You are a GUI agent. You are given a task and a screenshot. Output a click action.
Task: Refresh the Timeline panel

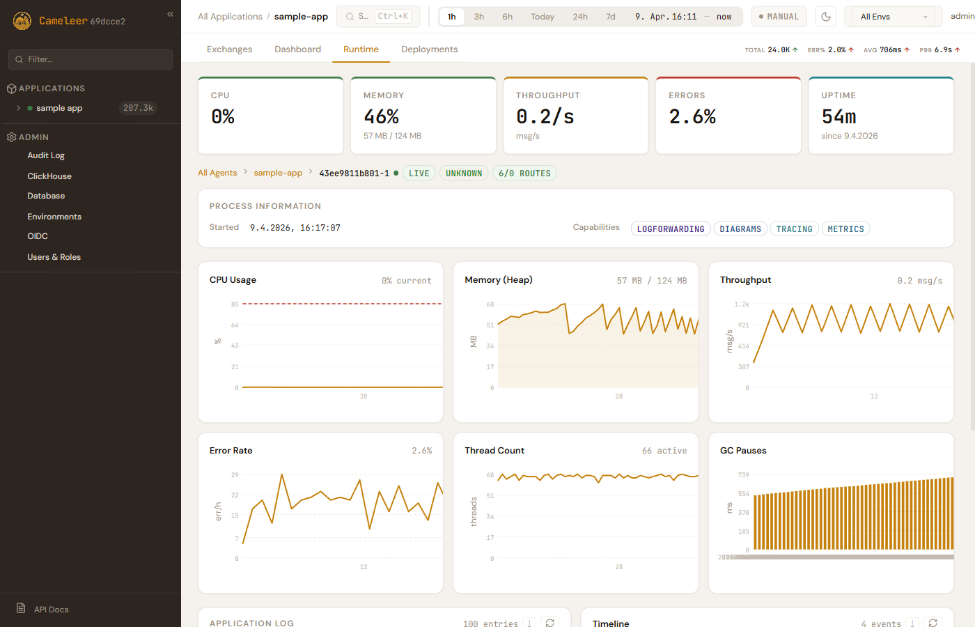tap(933, 623)
